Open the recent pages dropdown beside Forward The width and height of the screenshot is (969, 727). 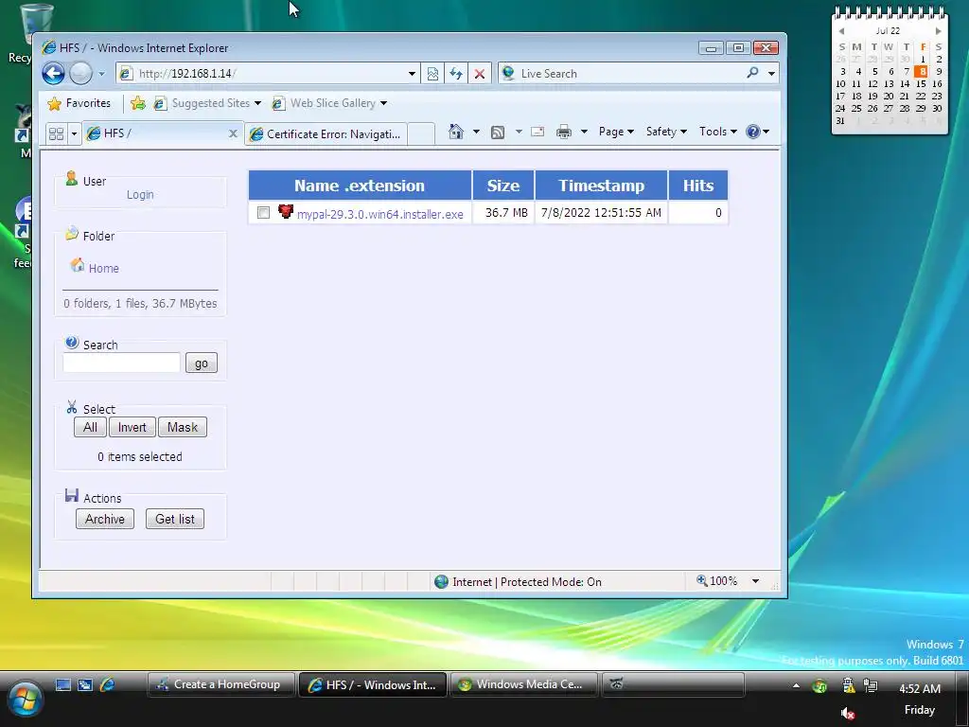[x=101, y=74]
